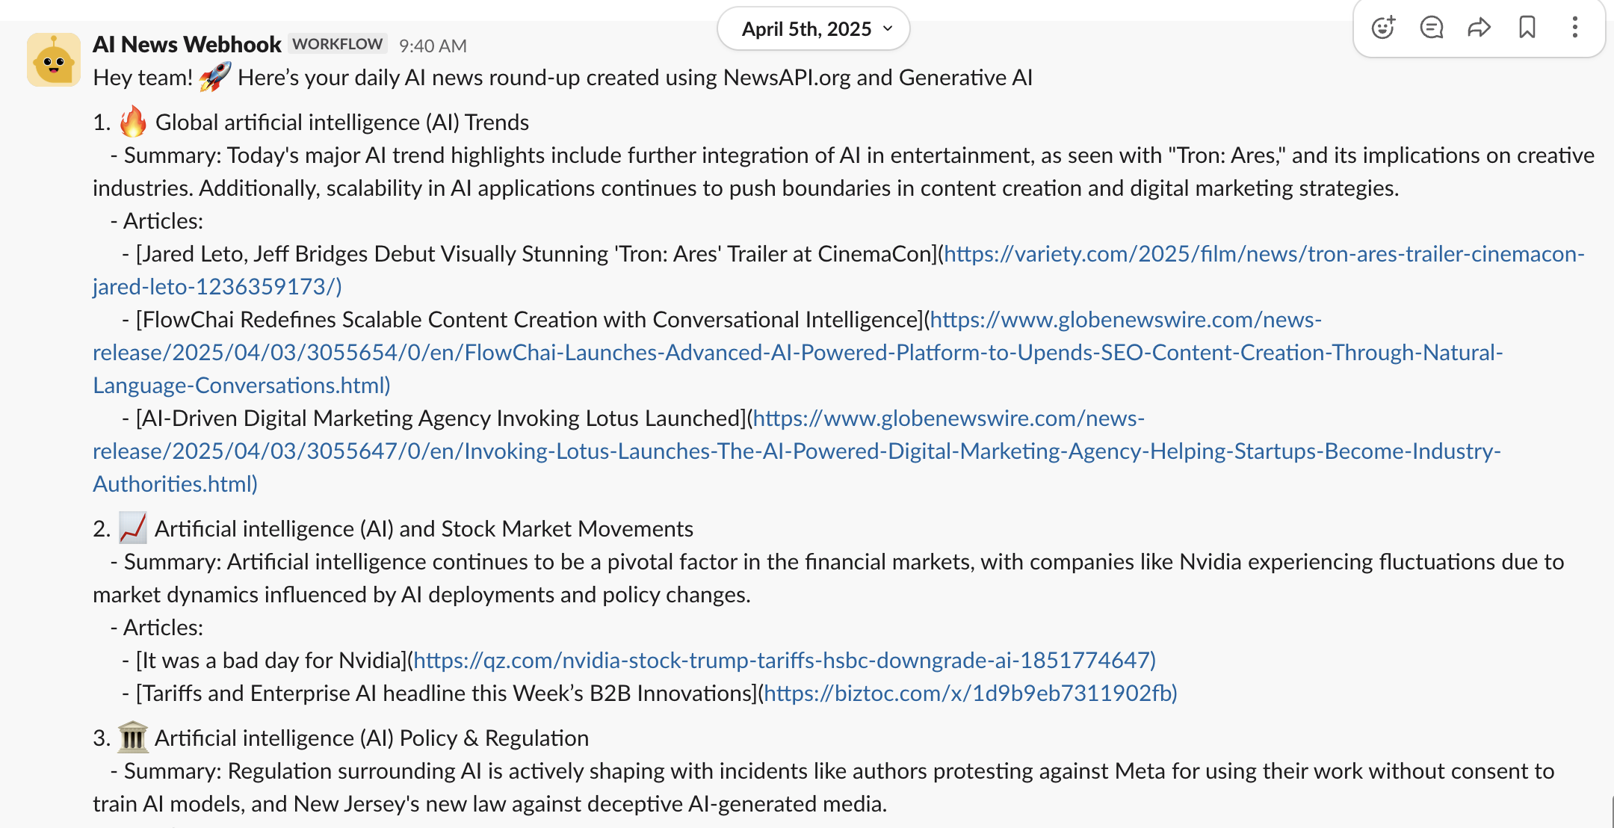
Task: Click the chart emoji beside Stock Market Movements
Action: 133,528
